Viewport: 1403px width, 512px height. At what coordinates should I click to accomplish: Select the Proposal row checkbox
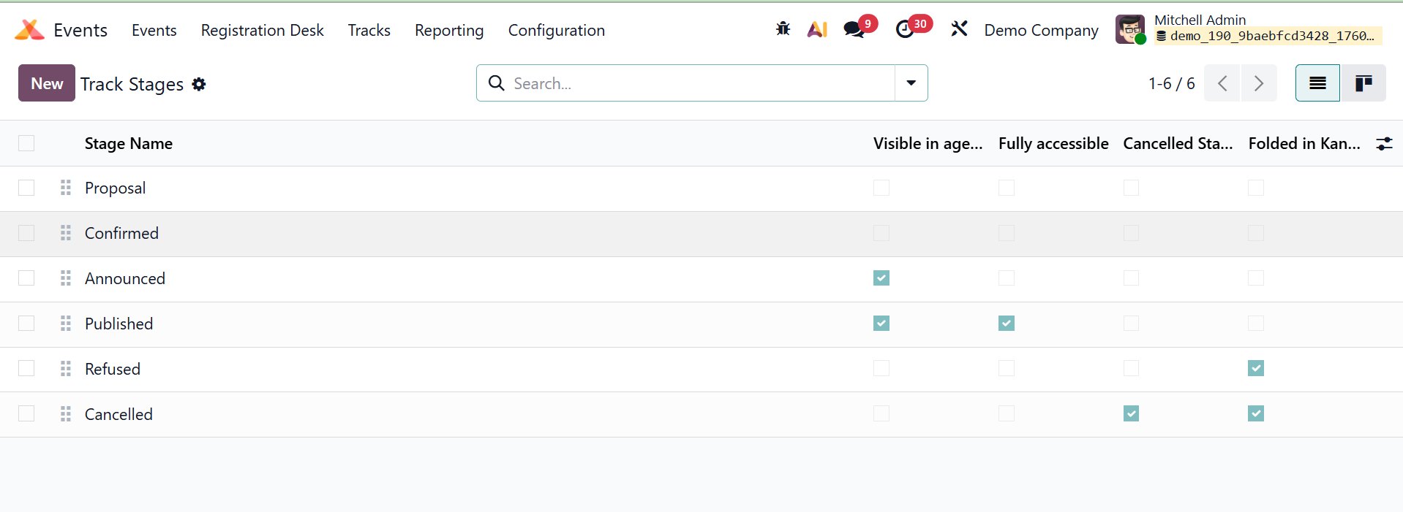(x=26, y=188)
